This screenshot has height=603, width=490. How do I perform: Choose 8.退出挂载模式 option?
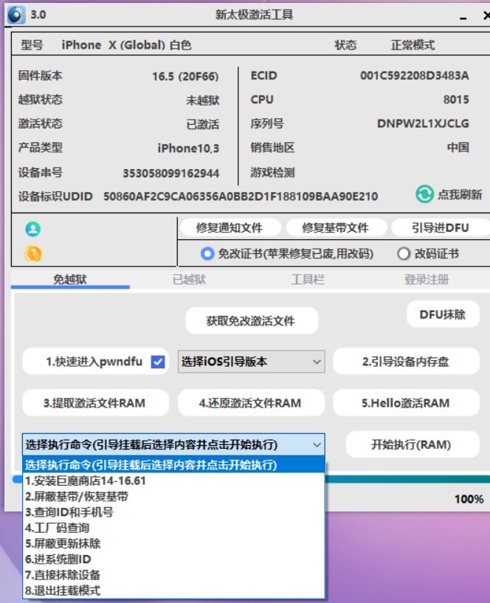click(174, 590)
